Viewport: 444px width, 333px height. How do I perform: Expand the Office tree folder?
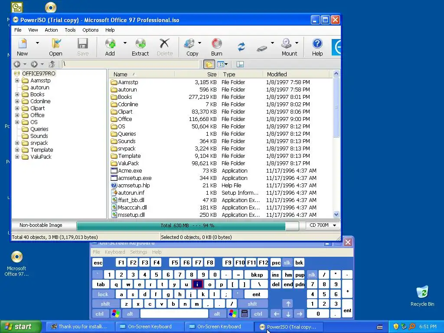(17, 115)
